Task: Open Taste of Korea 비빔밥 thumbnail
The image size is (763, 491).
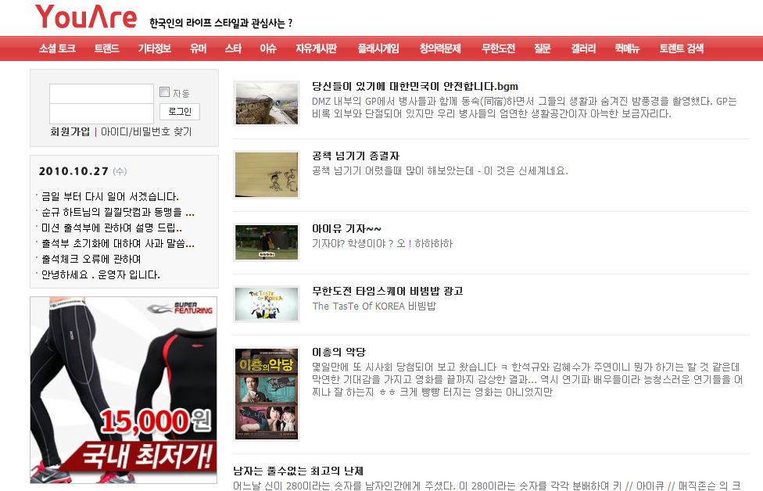Action: [x=267, y=304]
